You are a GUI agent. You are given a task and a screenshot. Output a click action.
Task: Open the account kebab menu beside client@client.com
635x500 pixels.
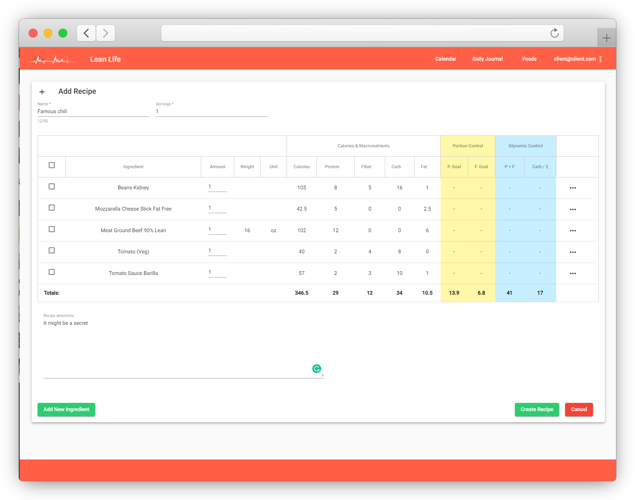pyautogui.click(x=600, y=59)
